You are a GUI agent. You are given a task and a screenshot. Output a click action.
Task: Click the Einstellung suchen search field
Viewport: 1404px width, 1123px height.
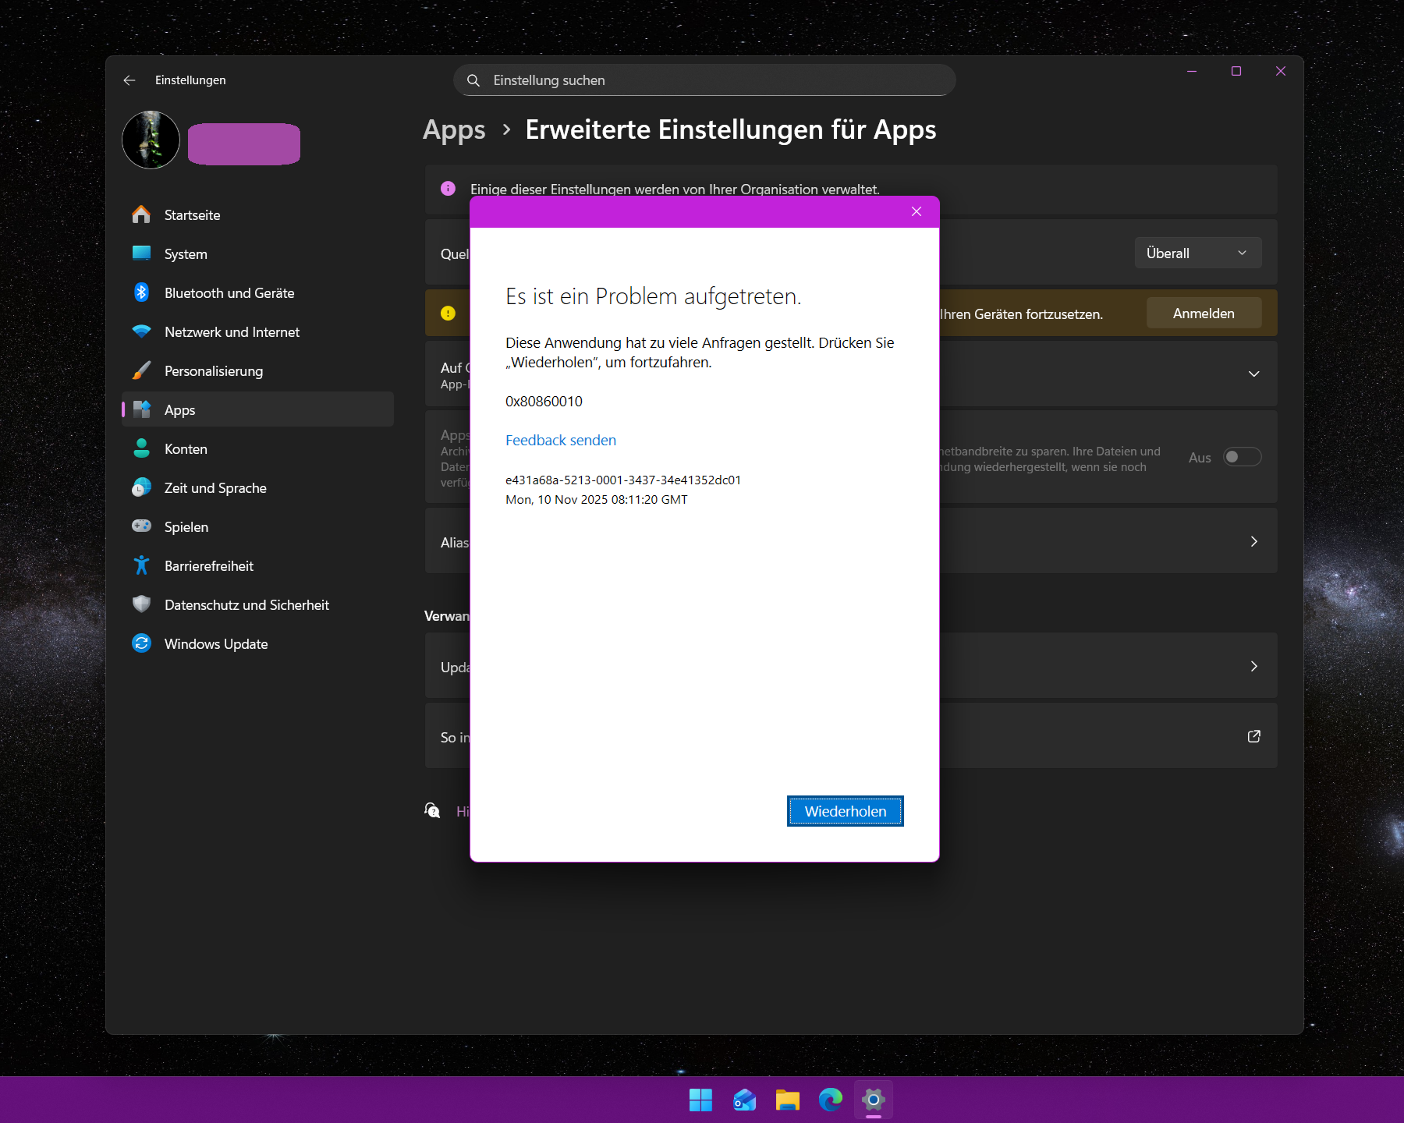[x=702, y=80]
